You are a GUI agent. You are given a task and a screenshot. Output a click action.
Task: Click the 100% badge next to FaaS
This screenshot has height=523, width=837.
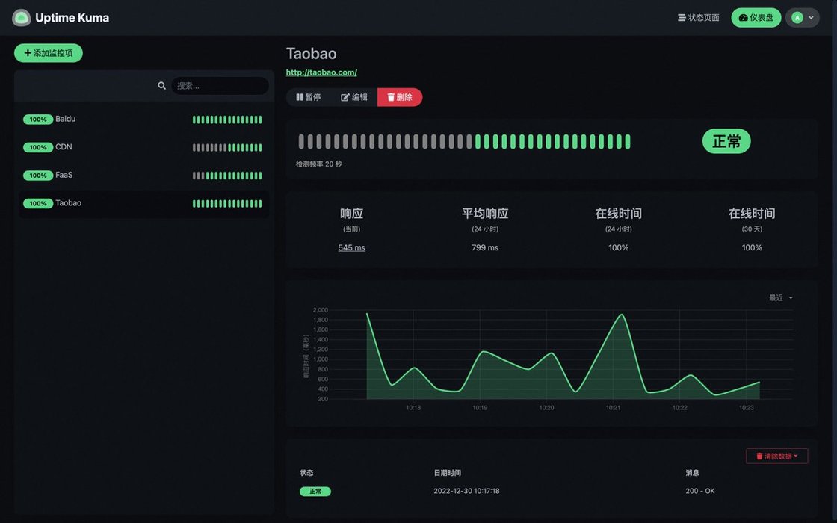(37, 176)
